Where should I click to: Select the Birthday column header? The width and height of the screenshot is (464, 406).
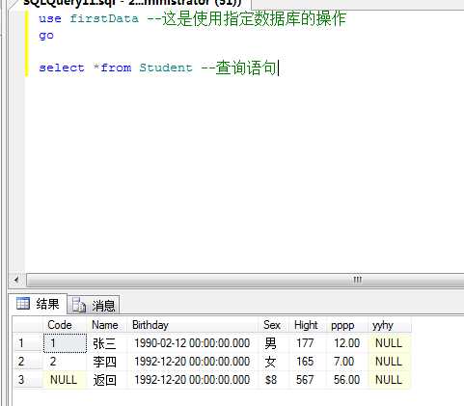click(193, 325)
